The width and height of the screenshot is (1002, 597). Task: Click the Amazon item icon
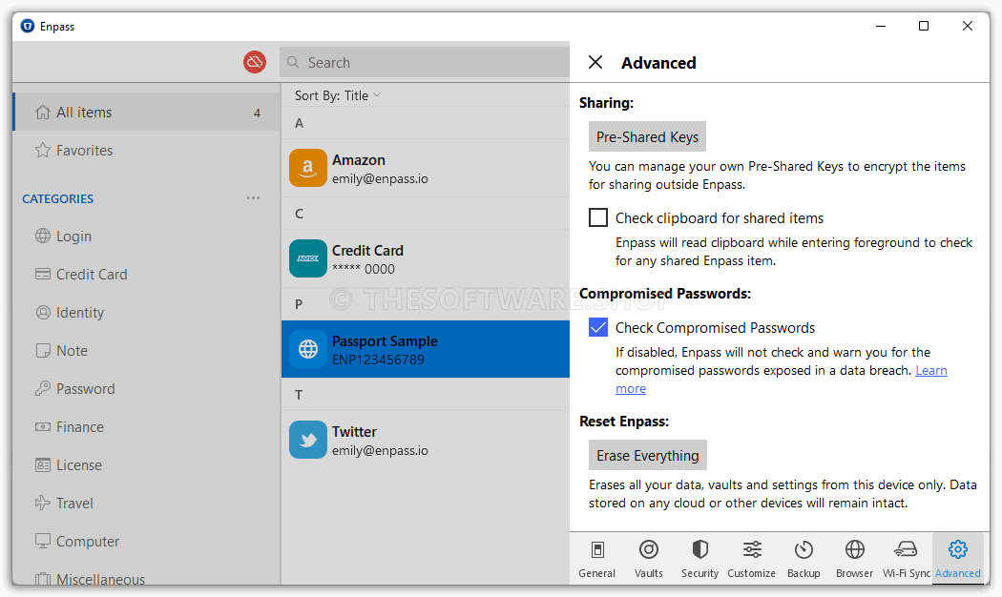tap(308, 168)
